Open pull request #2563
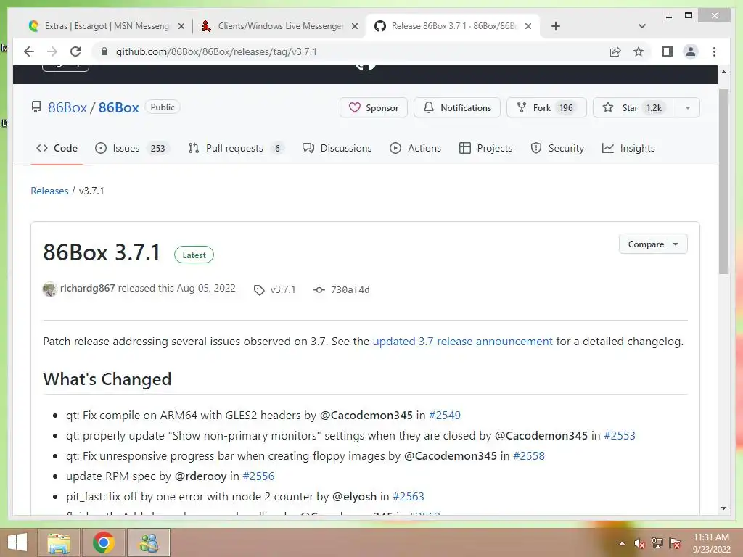This screenshot has width=743, height=557. coord(409,497)
